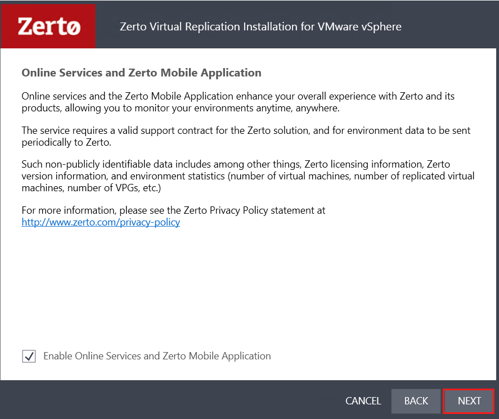Click text 'For more information, please see'
This screenshot has height=419, width=499.
[93, 210]
